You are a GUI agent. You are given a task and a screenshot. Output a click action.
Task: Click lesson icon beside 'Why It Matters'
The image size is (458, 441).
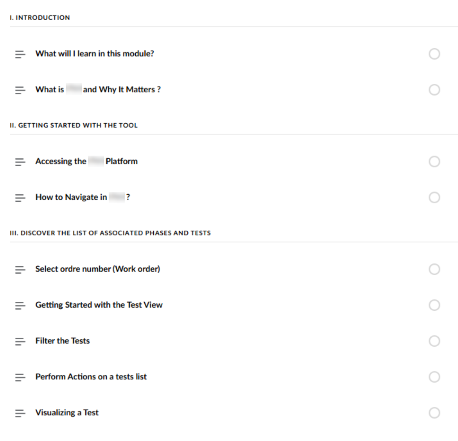[20, 90]
